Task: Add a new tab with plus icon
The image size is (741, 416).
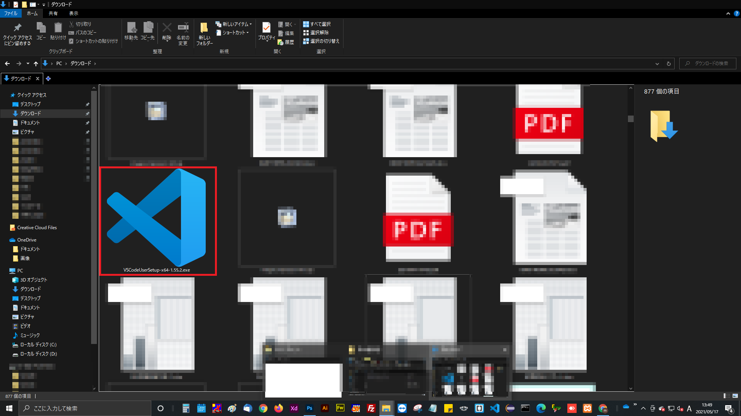Action: click(48, 79)
